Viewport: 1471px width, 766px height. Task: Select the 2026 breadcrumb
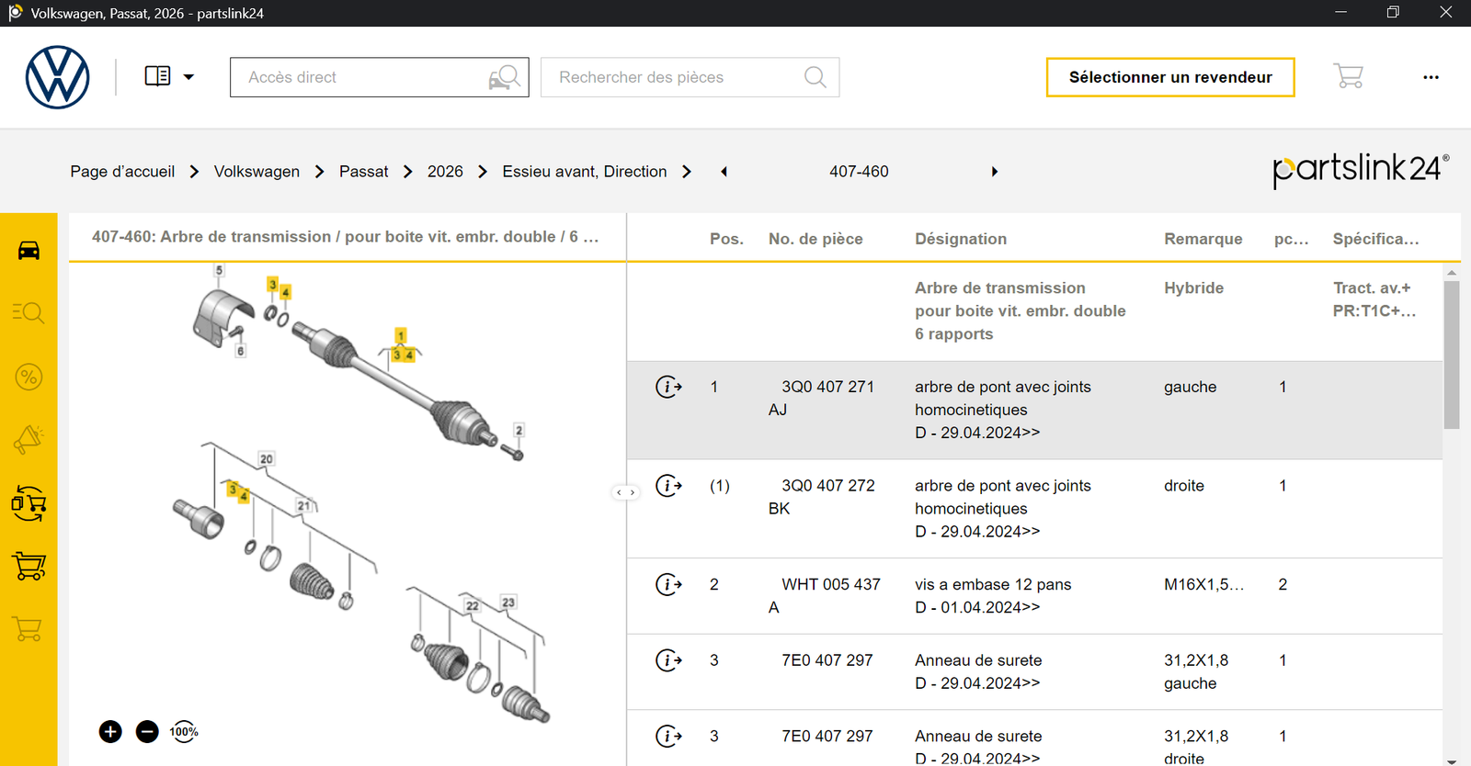(445, 172)
